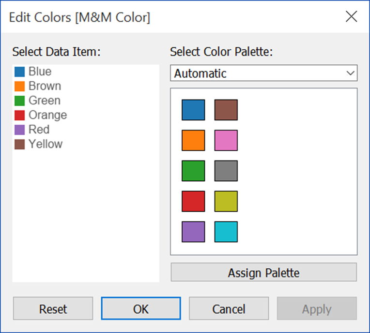Select the Brown data item
370x333 pixels.
coord(38,86)
